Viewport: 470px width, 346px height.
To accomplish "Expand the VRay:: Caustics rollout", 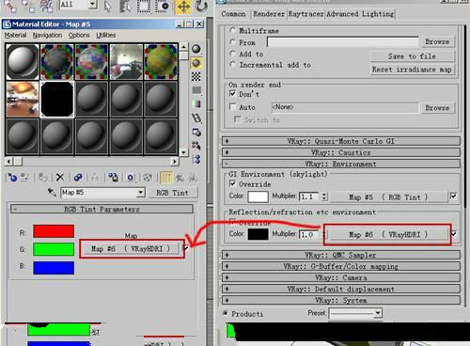I will click(341, 152).
